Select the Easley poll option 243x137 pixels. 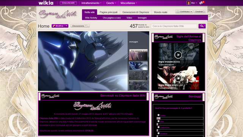(158, 115)
